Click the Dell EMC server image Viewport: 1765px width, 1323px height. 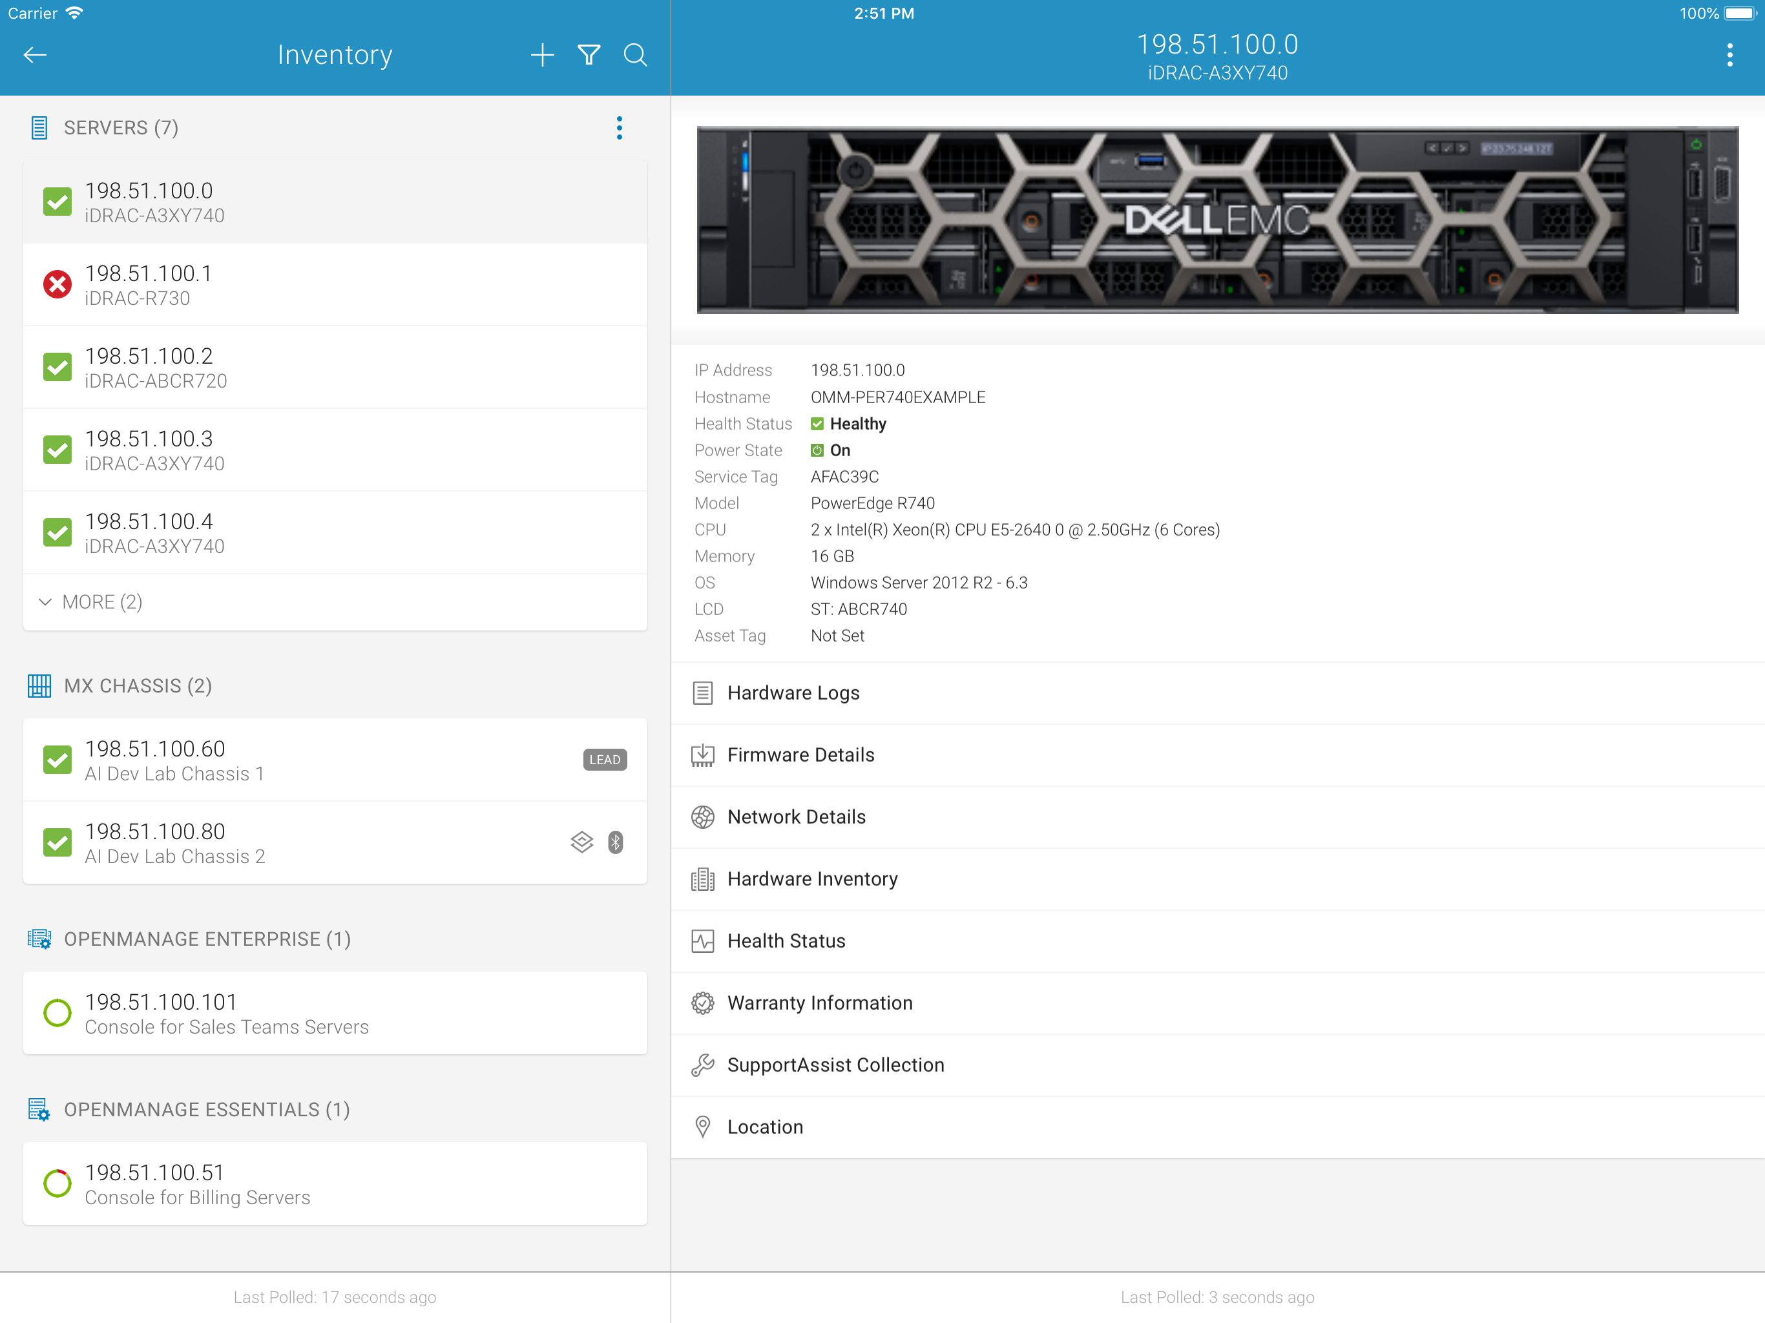[1217, 220]
